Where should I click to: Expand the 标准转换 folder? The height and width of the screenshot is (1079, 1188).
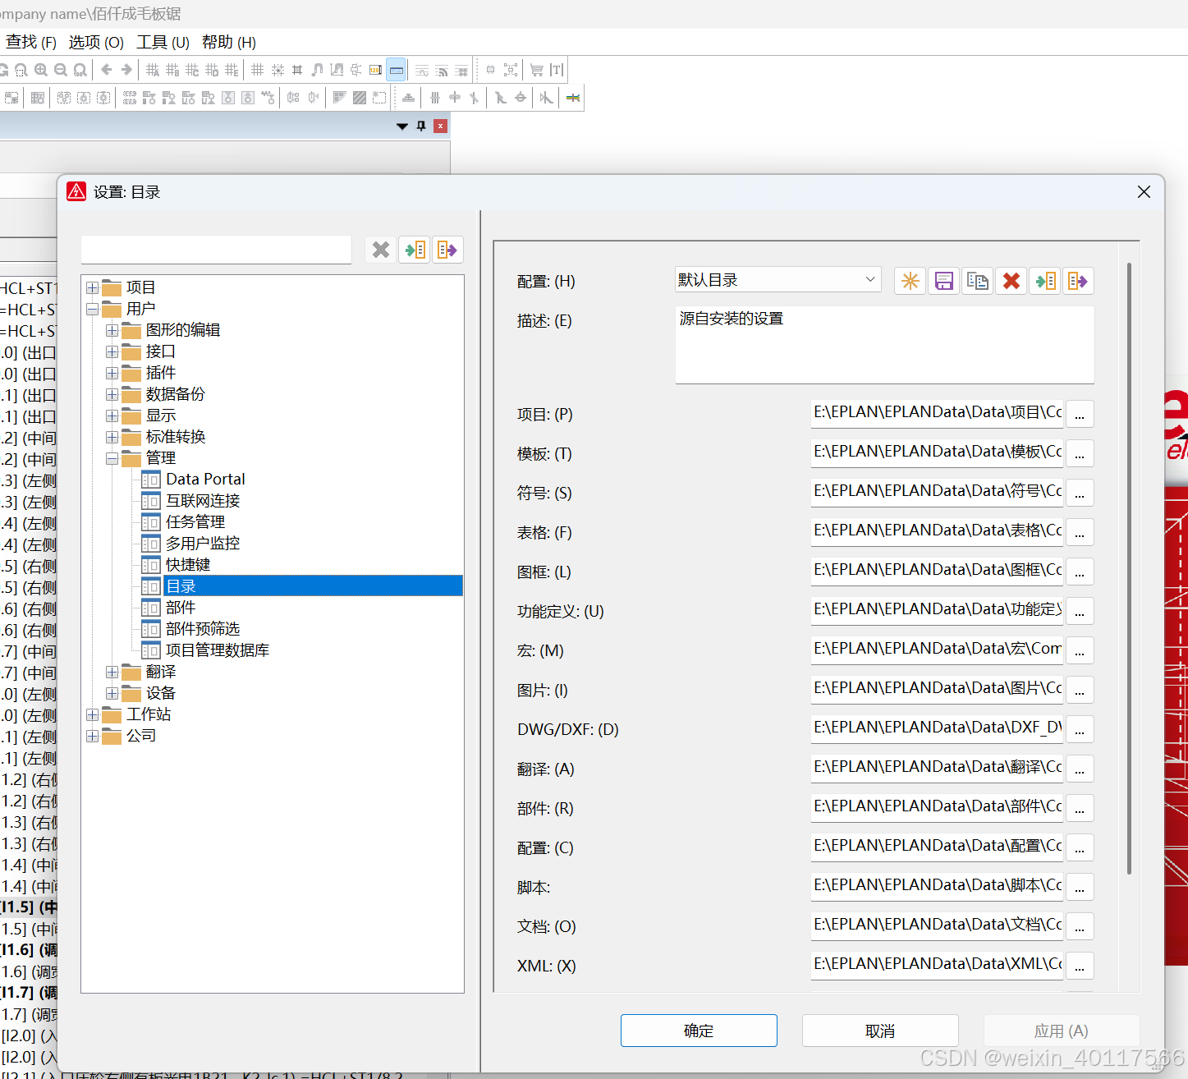tap(112, 437)
